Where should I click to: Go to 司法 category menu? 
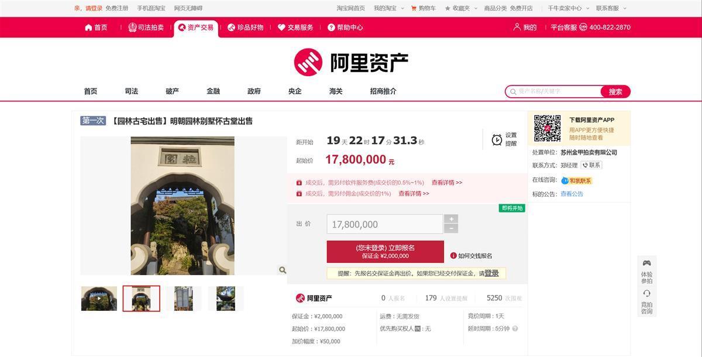[x=132, y=91]
